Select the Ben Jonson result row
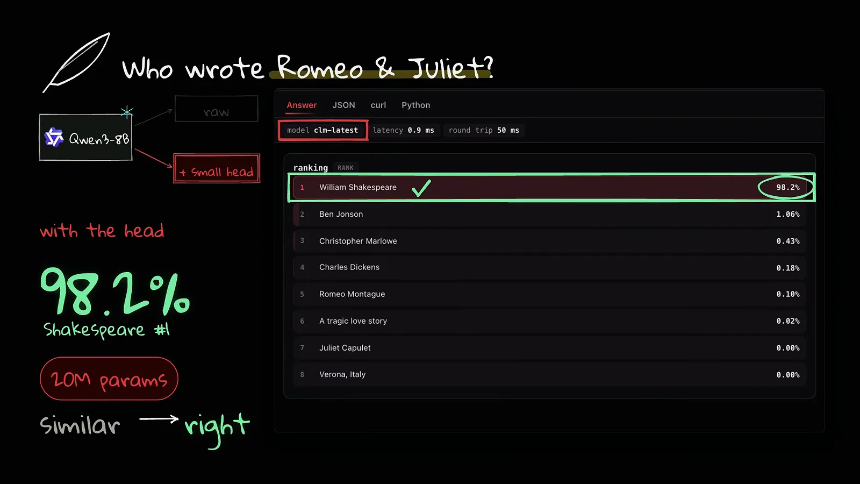Screen dimensions: 860x484 [549, 214]
